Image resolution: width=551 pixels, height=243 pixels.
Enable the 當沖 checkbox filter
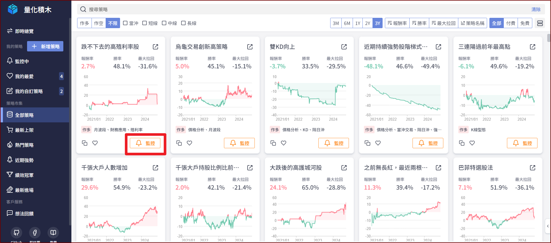[x=125, y=23]
